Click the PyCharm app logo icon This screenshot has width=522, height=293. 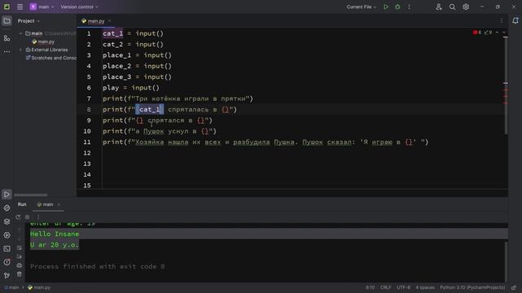[7, 7]
